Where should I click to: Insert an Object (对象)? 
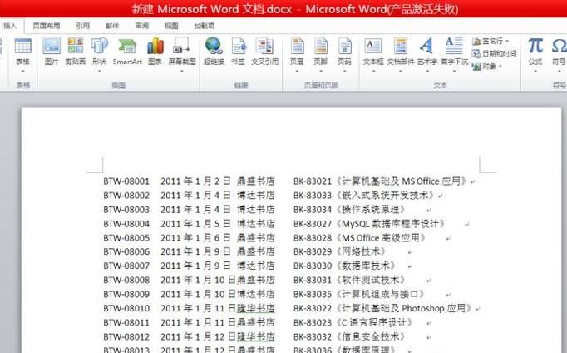click(x=486, y=67)
